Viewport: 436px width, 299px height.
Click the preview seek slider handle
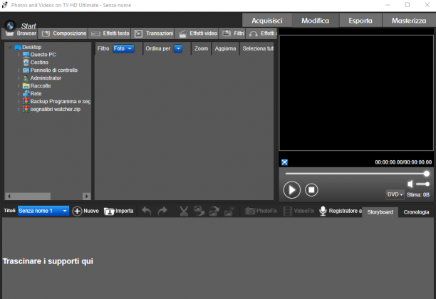point(427,174)
